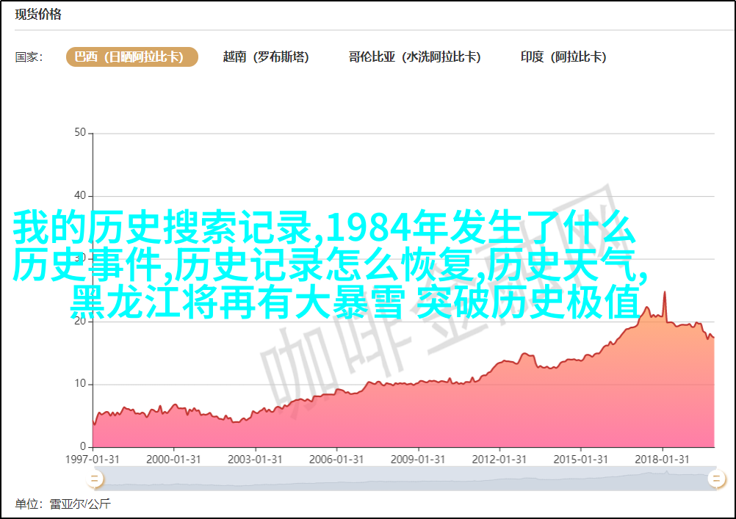The height and width of the screenshot is (519, 736).
Task: Click the y-axis value 0
Action: click(83, 446)
